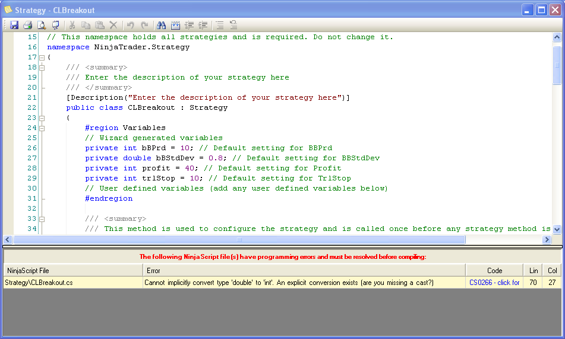This screenshot has height=339, width=565.
Task: Save the strategy with the floppy disk icon
Action: 14,25
